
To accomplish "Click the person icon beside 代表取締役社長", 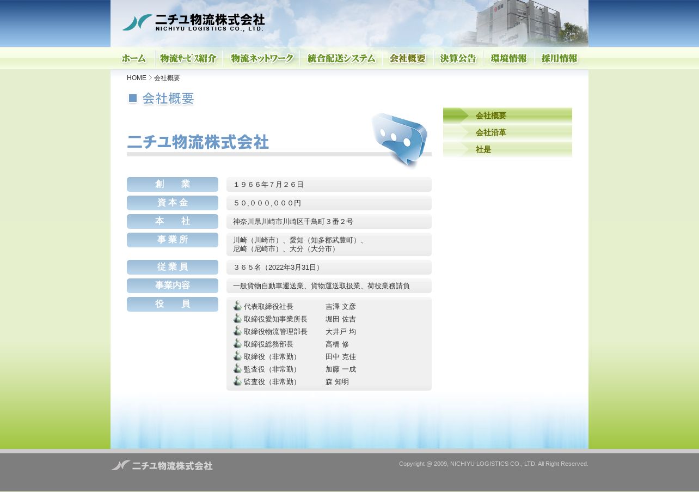I will pos(237,306).
